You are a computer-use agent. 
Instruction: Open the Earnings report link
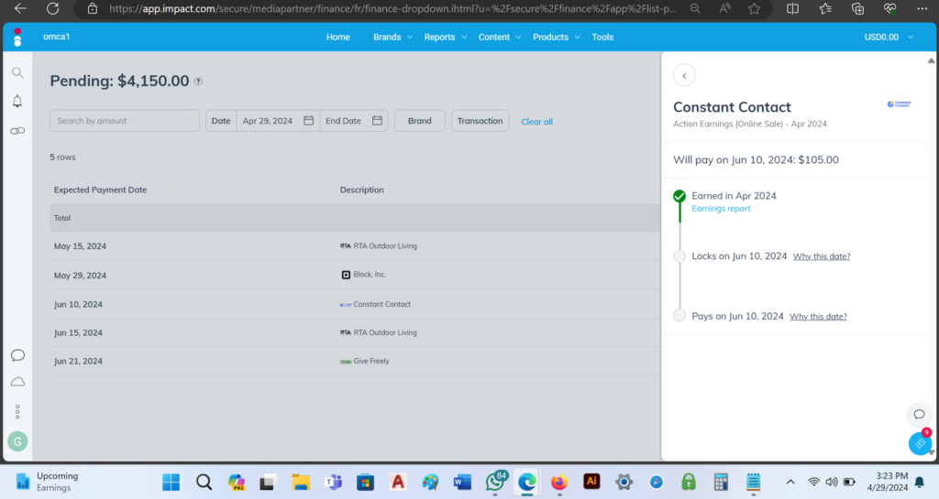721,209
